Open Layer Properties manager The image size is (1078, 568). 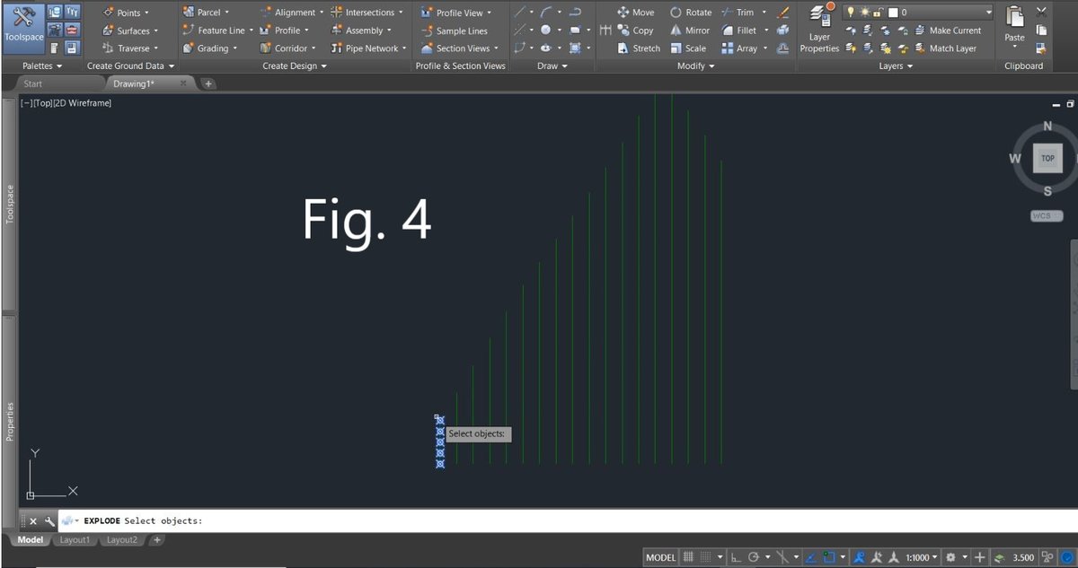[x=819, y=30]
